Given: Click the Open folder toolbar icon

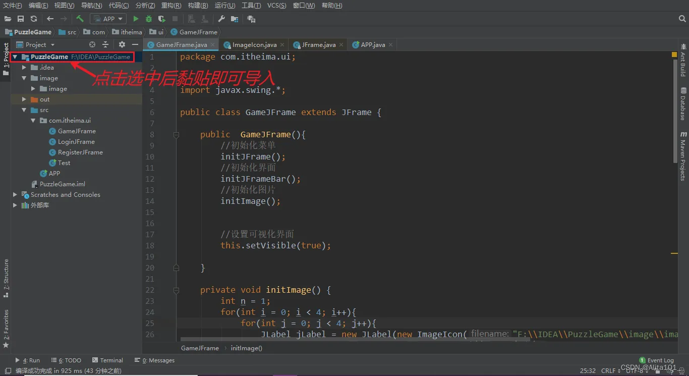Looking at the screenshot, I should tap(8, 19).
